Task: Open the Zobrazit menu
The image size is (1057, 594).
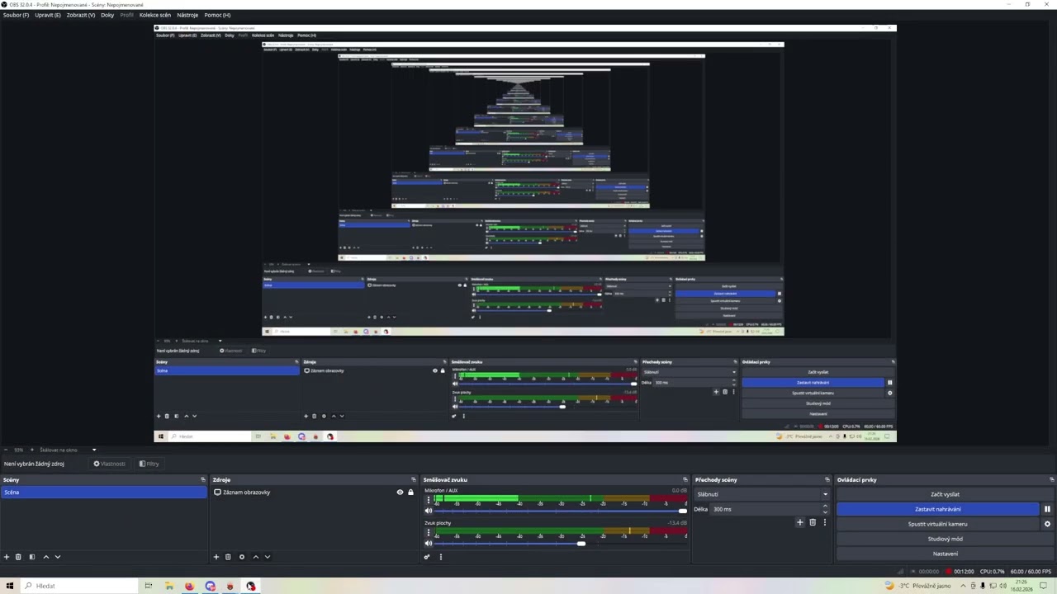Action: 80,15
